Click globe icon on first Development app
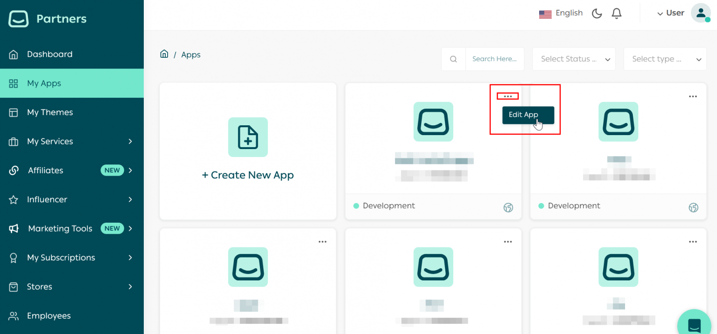Screen dimensions: 717x334 [x=508, y=208]
